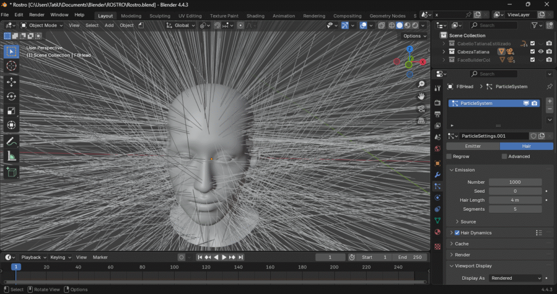Disable the Hair Dynamics checkbox
557x294 pixels.
(457, 232)
